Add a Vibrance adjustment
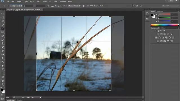The height and width of the screenshot is (101, 180). (x=171, y=34)
